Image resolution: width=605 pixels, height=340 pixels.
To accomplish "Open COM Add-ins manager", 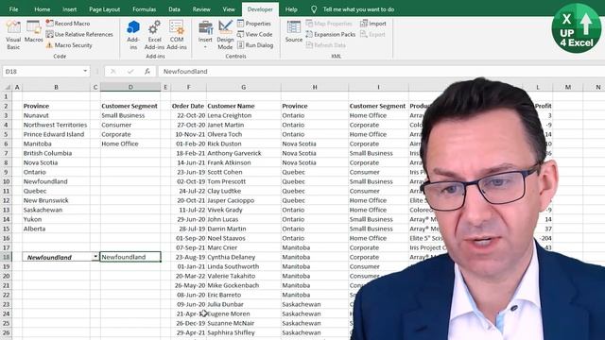I will (x=177, y=35).
